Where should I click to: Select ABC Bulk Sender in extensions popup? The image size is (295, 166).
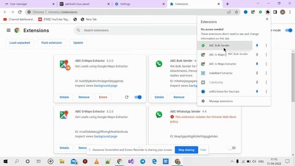click(224, 45)
